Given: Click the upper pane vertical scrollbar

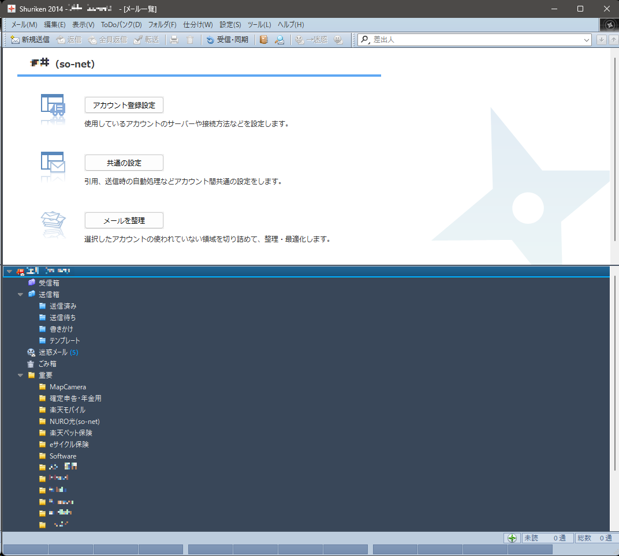Looking at the screenshot, I should (x=614, y=149).
